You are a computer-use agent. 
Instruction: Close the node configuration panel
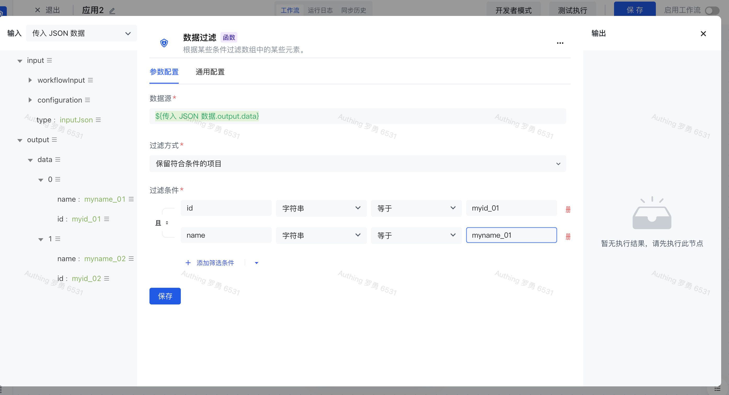tap(703, 34)
